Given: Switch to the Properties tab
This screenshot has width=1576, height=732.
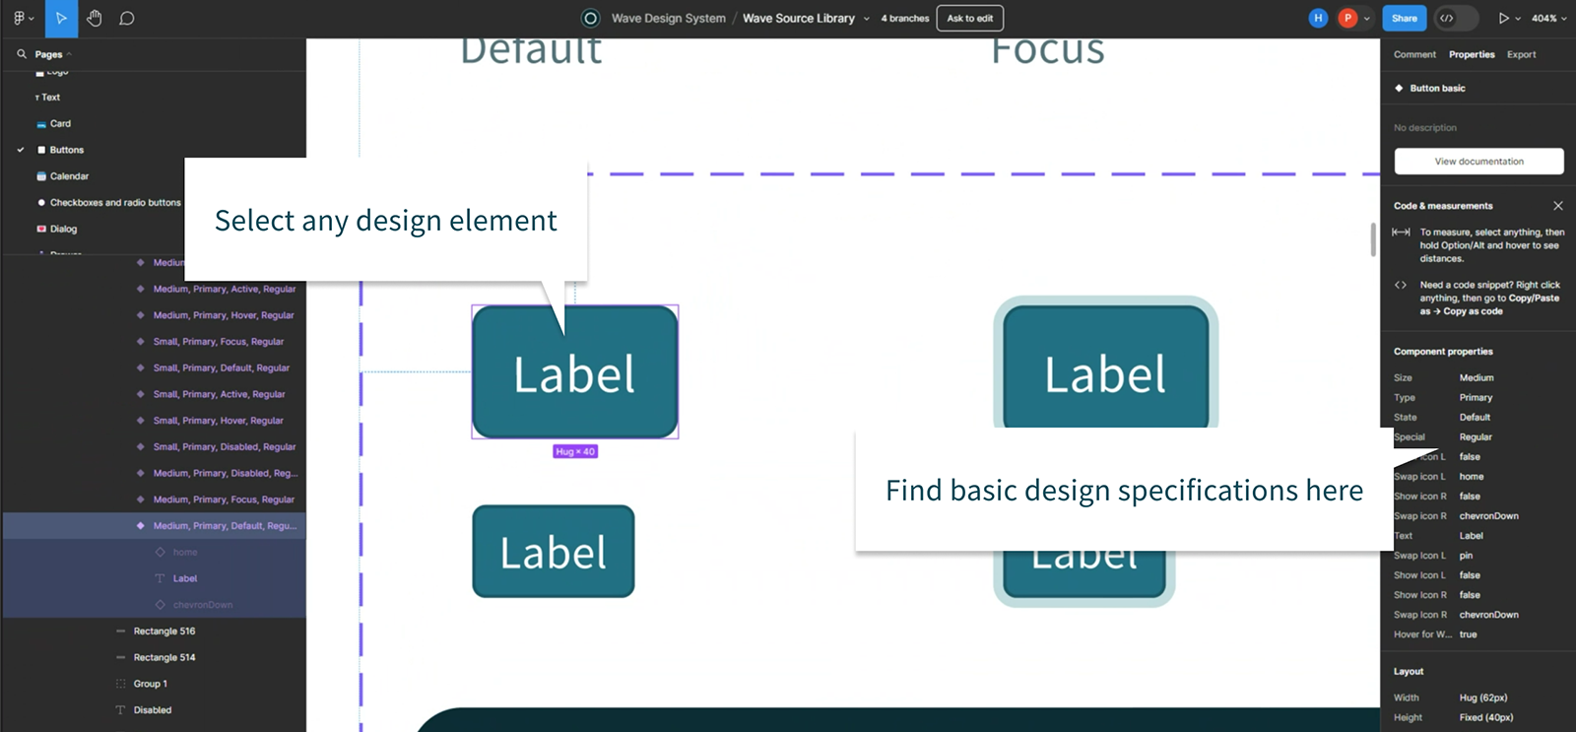Looking at the screenshot, I should [1472, 54].
